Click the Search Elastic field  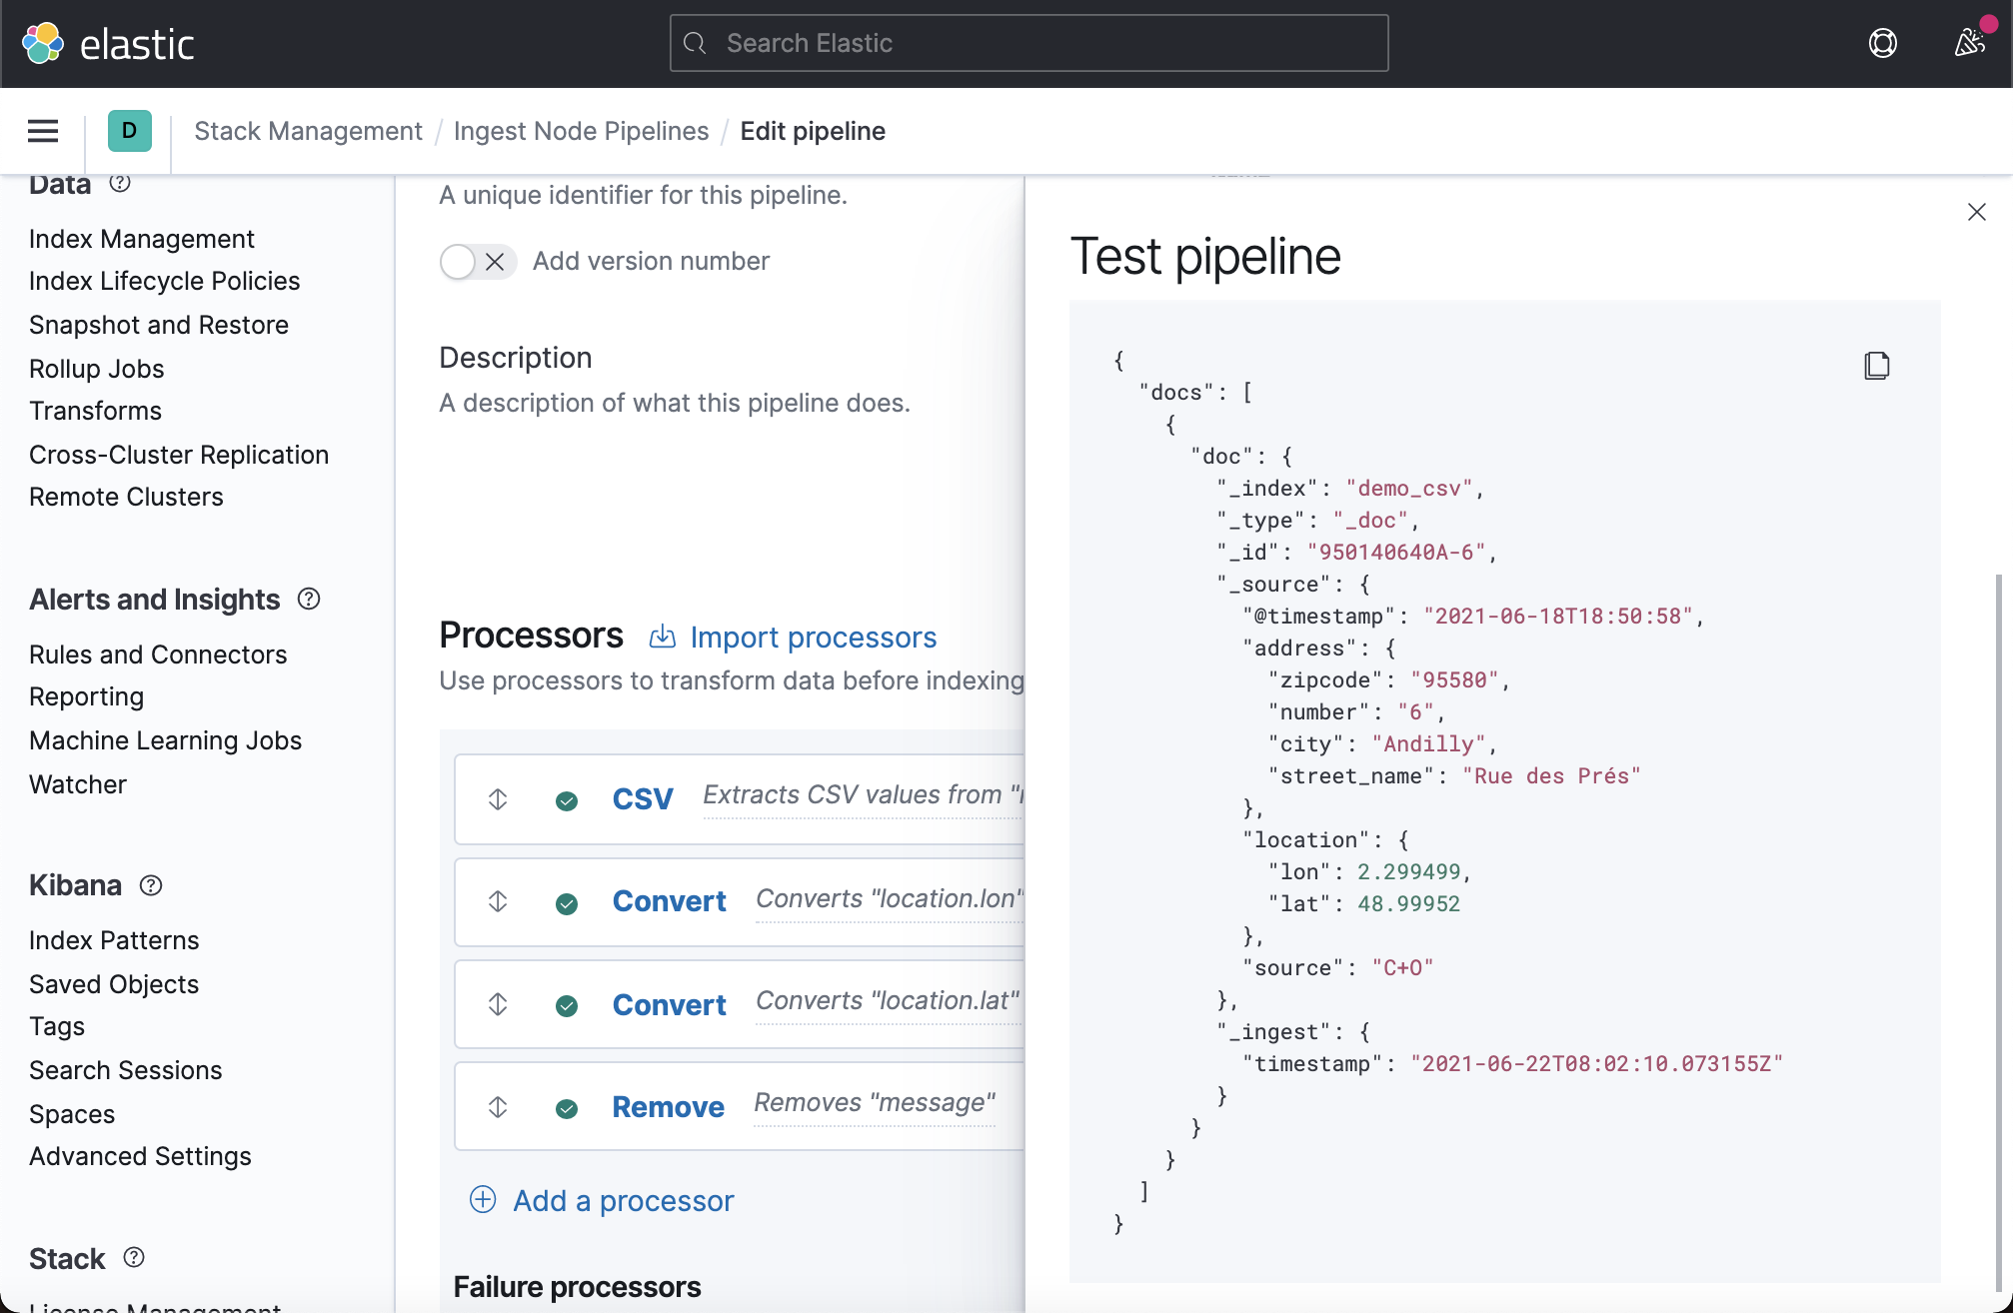coord(1027,43)
